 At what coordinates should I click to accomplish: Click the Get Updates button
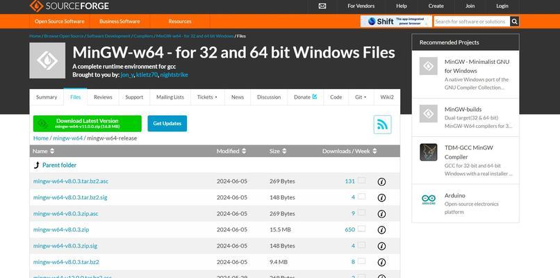167,123
